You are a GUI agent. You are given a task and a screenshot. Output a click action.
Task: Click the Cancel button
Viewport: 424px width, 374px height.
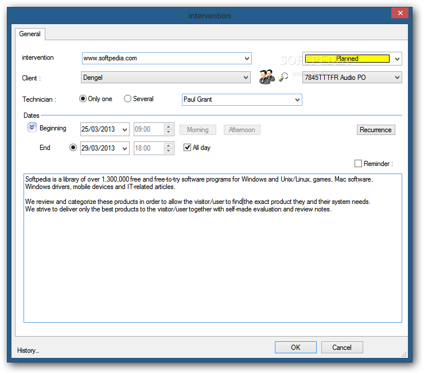tap(342, 347)
